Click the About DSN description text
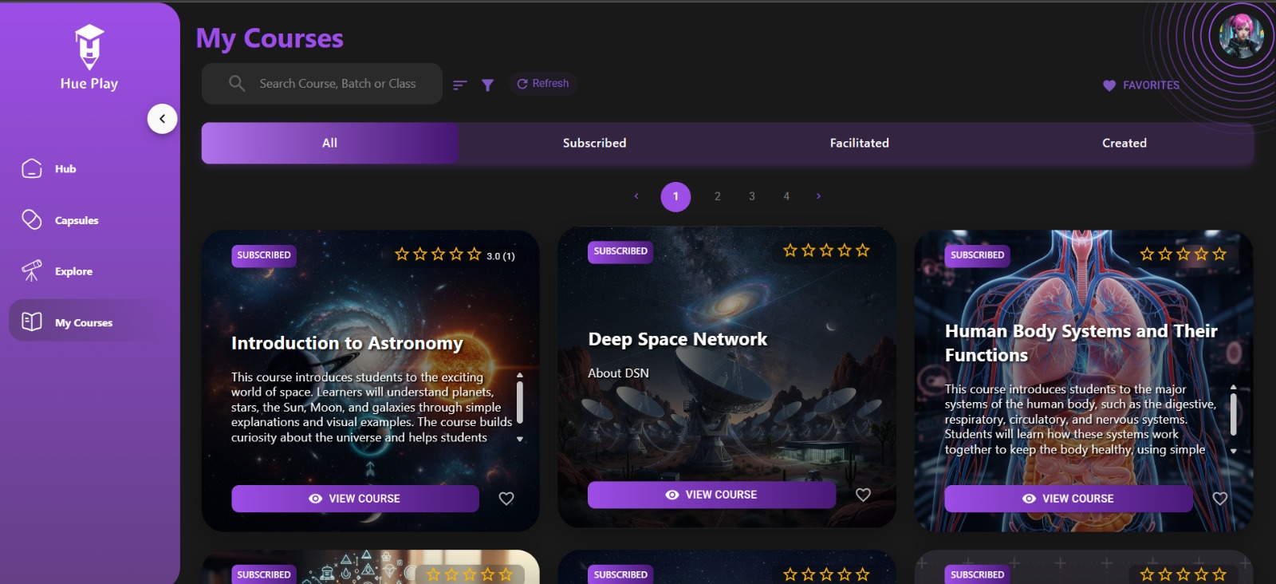Screen dimensions: 1276x584 click(619, 373)
